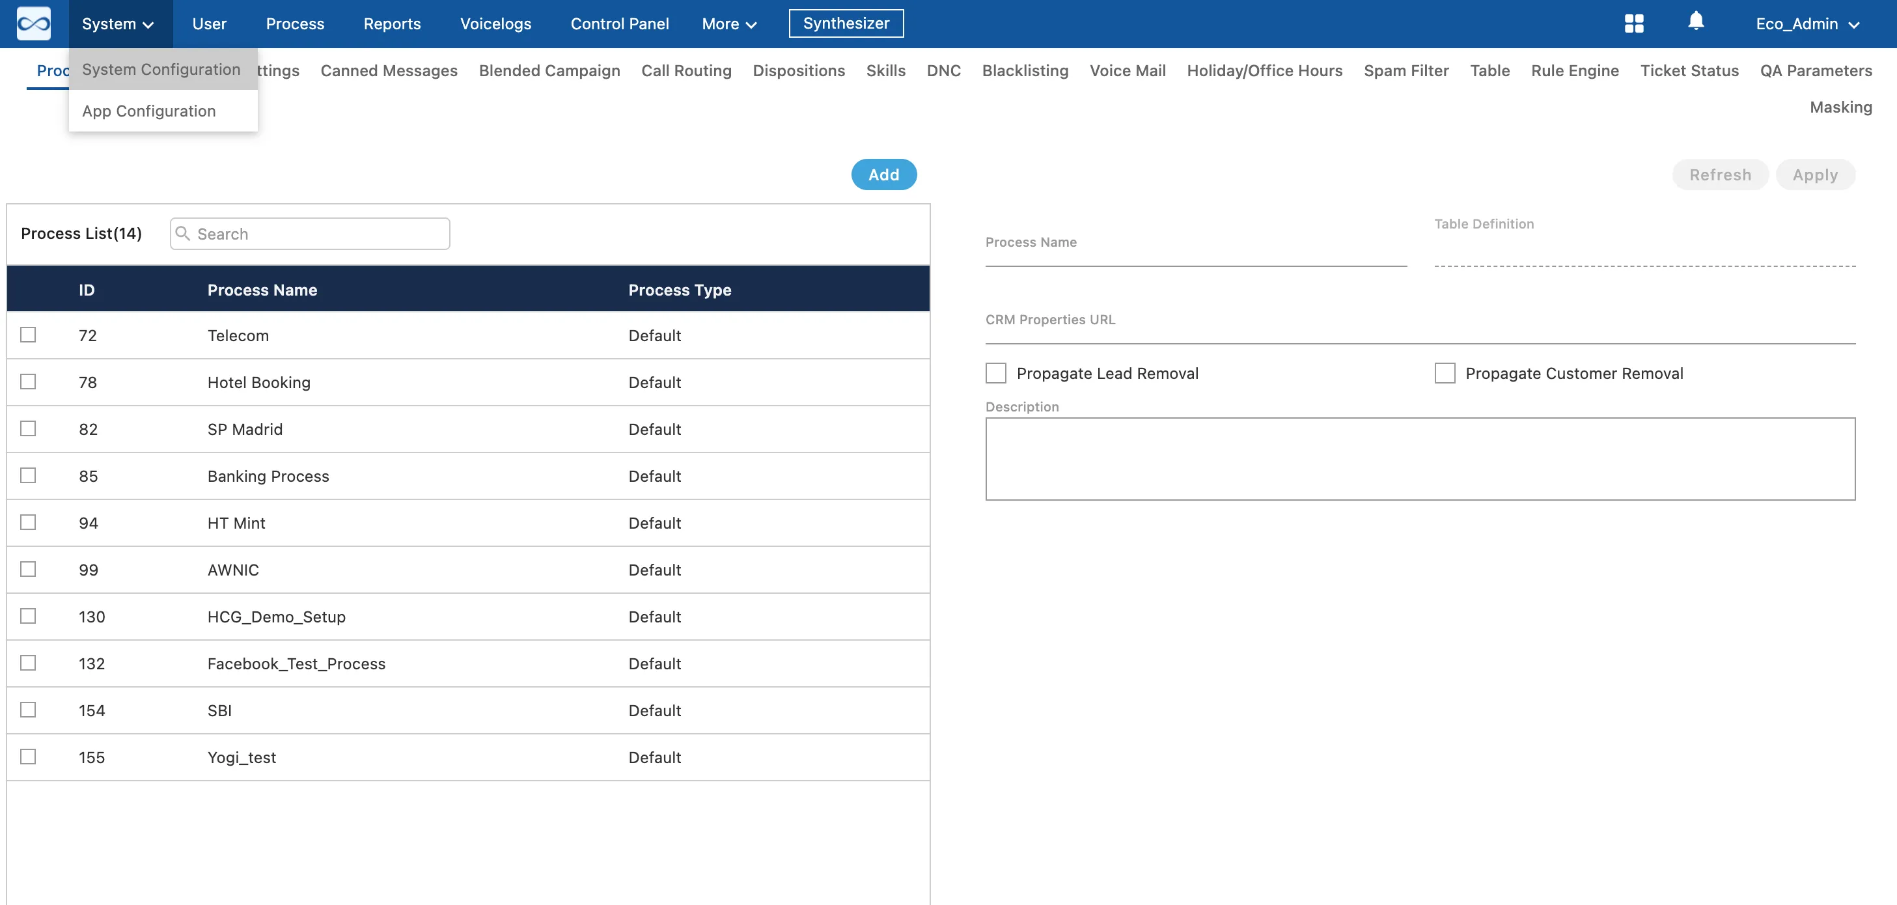Open the Eco_Admin account dropdown
This screenshot has height=905, width=1897.
point(1807,23)
